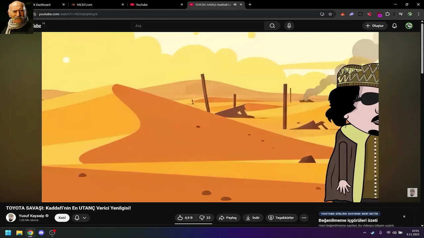
Task: Click Beğenilmeme içgörüleri özeti heading
Action: point(348,220)
